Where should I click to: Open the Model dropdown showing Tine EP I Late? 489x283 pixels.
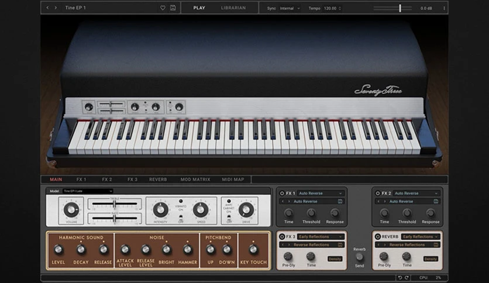tap(88, 191)
